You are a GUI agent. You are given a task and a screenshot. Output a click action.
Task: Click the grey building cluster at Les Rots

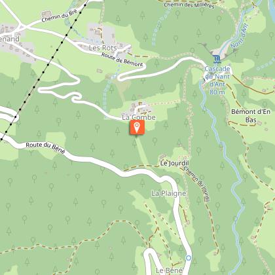[101, 35]
